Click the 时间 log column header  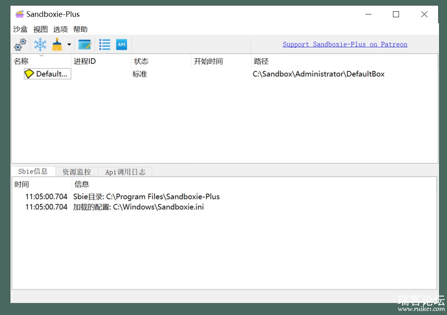[42, 184]
